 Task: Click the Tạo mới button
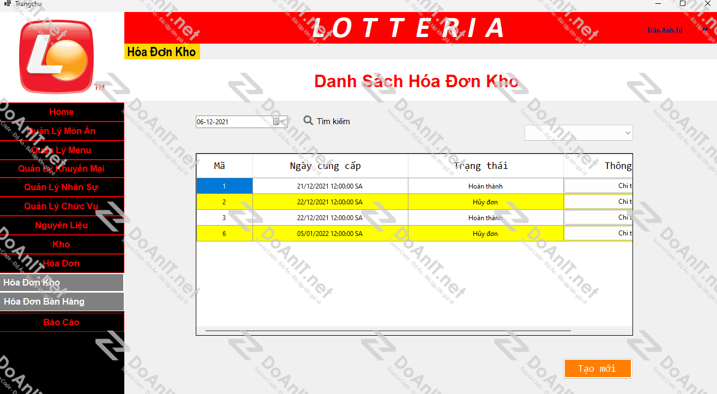[x=598, y=368]
